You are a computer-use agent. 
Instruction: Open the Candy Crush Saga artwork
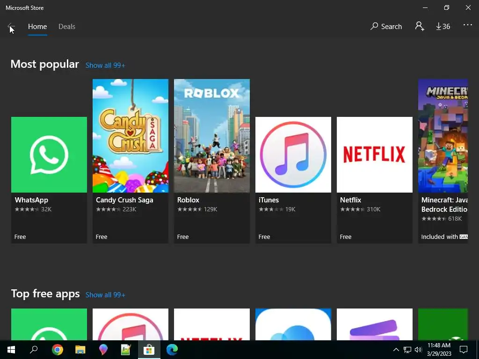click(x=131, y=136)
